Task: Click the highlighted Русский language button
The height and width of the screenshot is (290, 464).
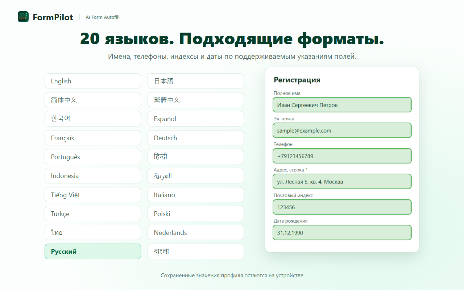Action: coord(93,251)
